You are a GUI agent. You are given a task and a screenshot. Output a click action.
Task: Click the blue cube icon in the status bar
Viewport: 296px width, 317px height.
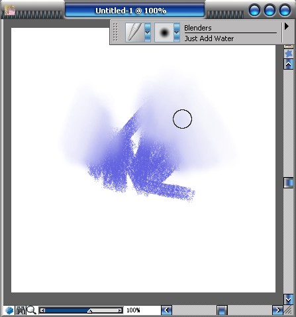click(9, 310)
